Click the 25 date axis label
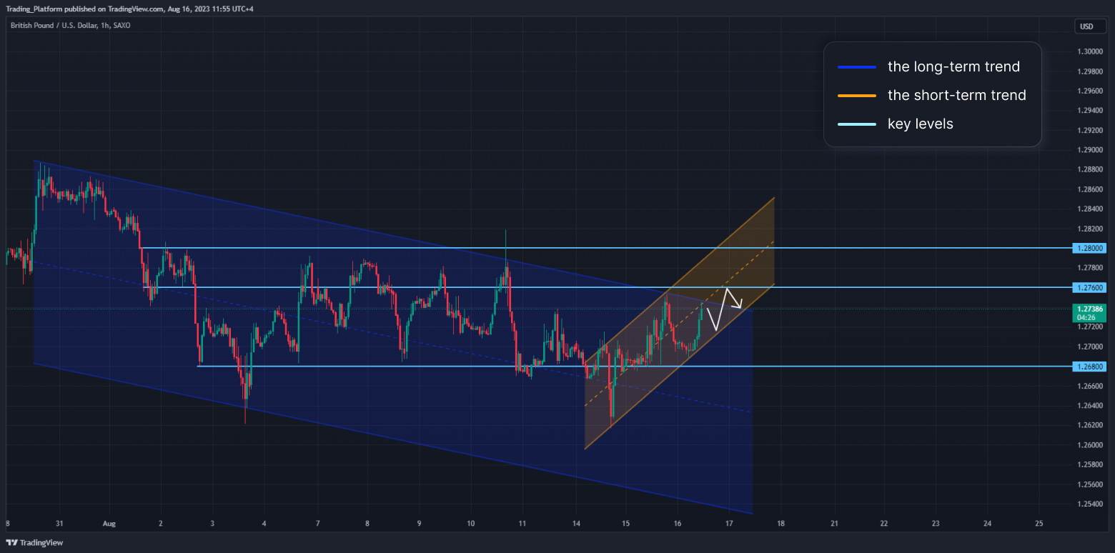This screenshot has width=1115, height=553. 1039,523
